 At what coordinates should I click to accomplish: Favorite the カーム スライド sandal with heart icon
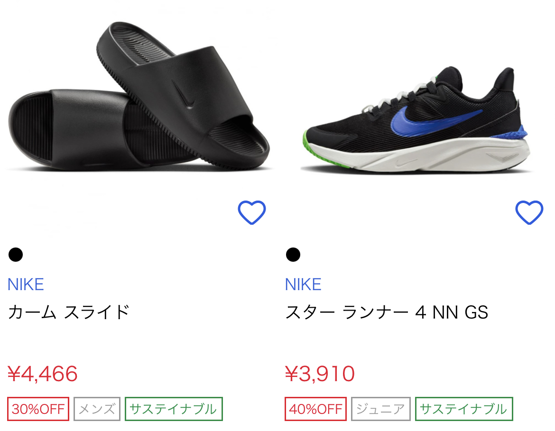tap(252, 213)
